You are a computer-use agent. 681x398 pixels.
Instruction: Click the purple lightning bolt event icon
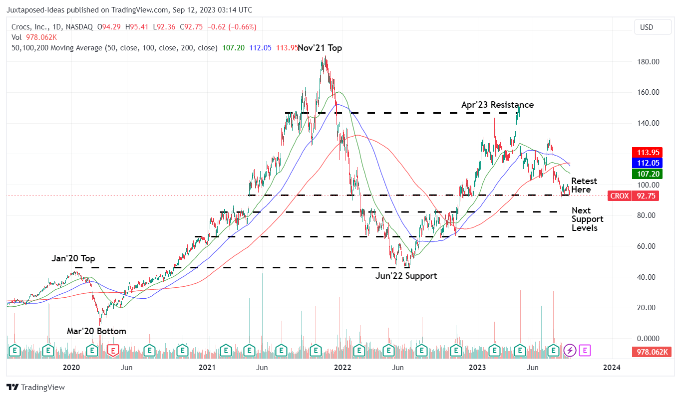(570, 351)
